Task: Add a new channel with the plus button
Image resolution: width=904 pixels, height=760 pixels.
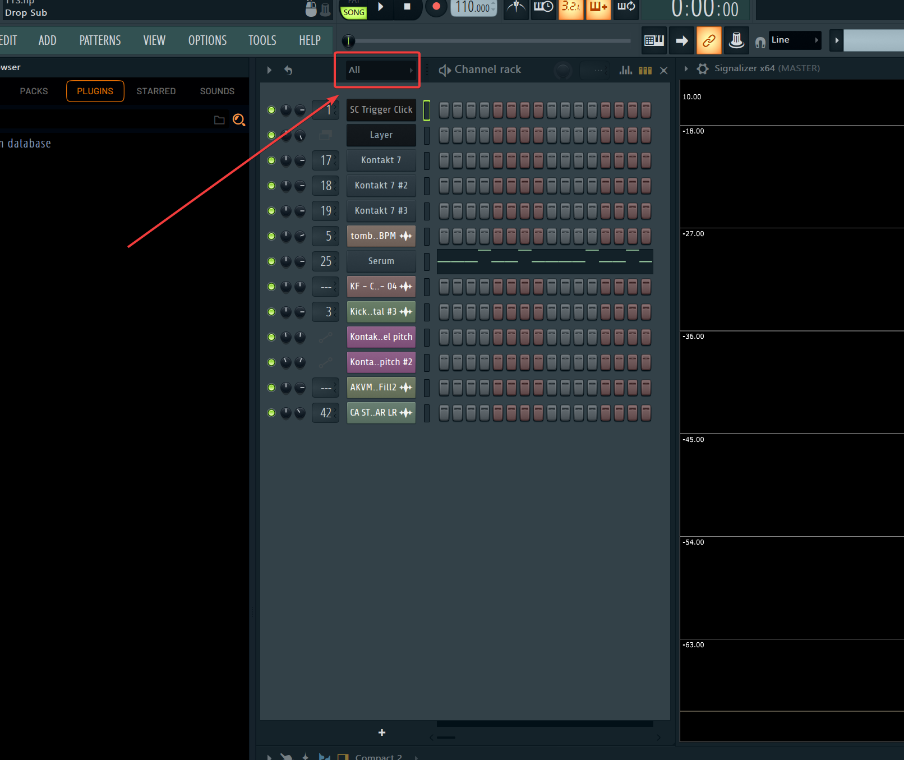Action: tap(381, 733)
